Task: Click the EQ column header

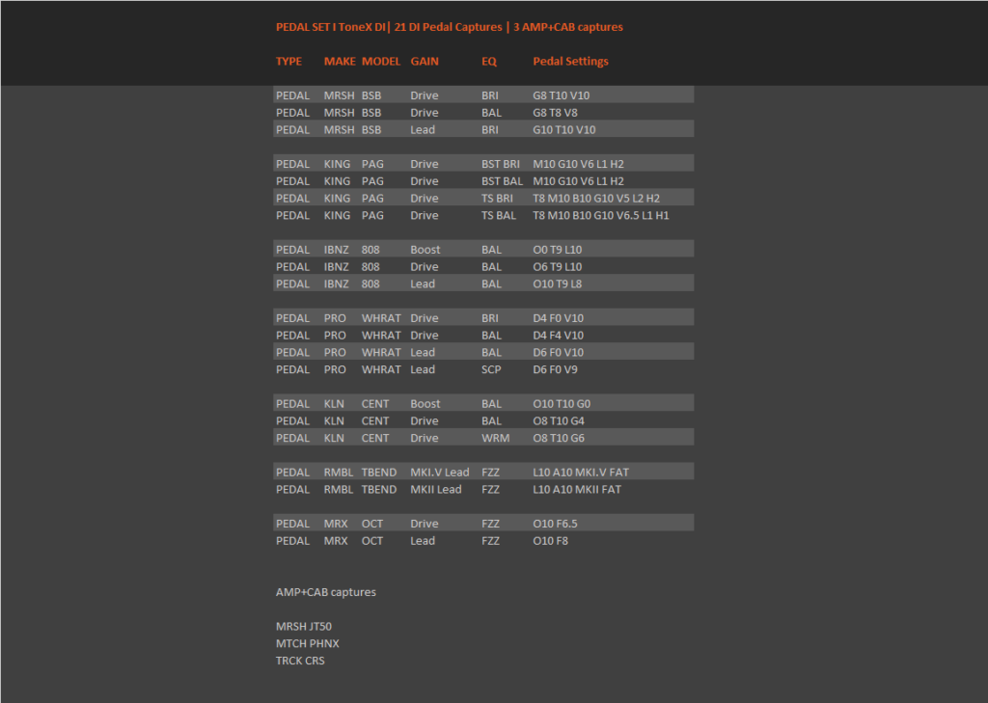Action: tap(489, 61)
